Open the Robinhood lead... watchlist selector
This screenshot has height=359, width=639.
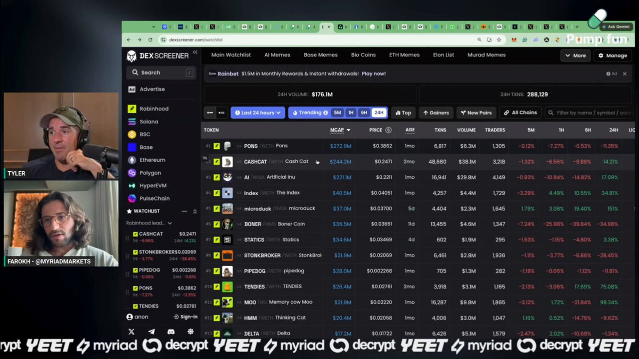(x=149, y=223)
